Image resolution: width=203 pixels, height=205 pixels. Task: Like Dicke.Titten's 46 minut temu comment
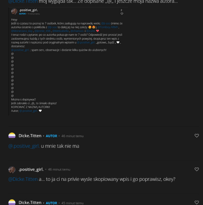point(197,136)
